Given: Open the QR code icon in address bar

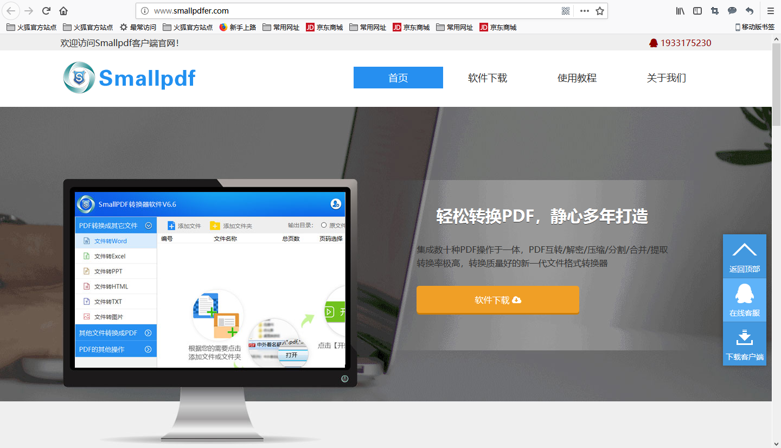Looking at the screenshot, I should tap(566, 11).
